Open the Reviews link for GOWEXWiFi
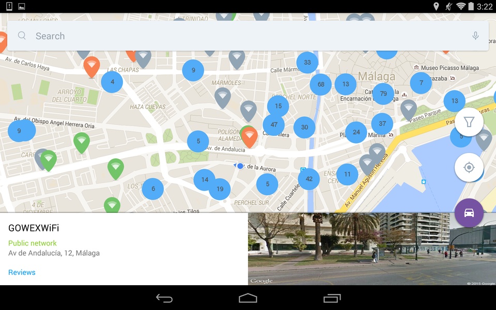This screenshot has height=310, width=496. 22,272
